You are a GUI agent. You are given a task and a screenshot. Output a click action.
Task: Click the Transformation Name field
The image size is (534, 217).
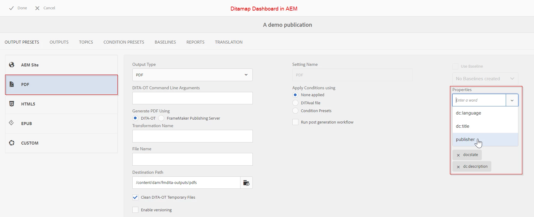coord(192,136)
